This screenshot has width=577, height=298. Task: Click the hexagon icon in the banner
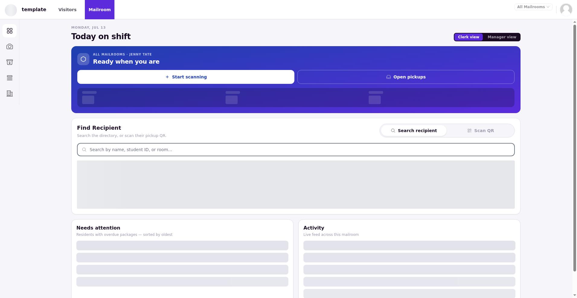click(83, 59)
